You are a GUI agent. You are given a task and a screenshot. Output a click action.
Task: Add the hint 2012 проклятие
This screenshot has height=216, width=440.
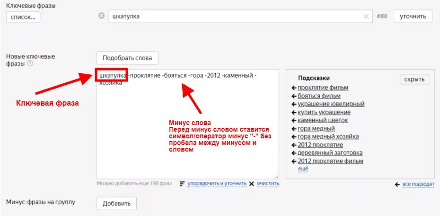(x=320, y=145)
